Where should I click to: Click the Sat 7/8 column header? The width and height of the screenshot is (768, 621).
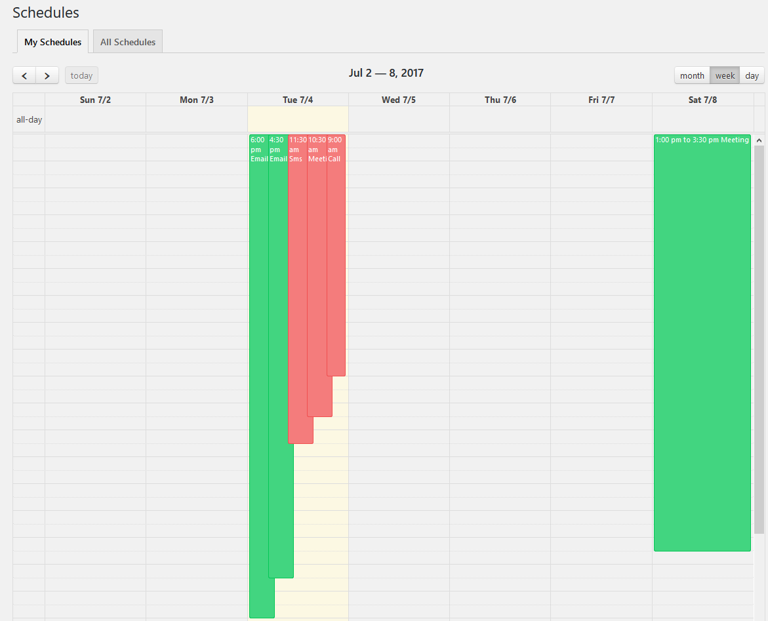click(x=702, y=100)
